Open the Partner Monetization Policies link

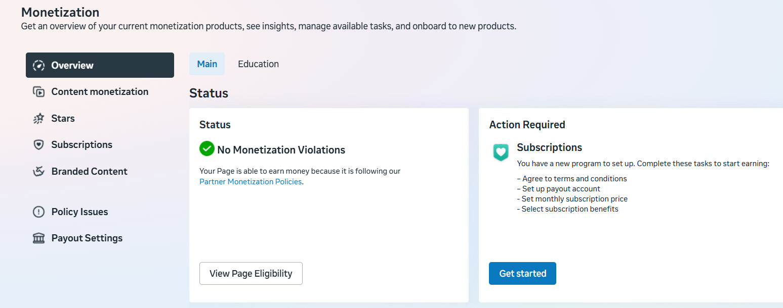tap(251, 182)
